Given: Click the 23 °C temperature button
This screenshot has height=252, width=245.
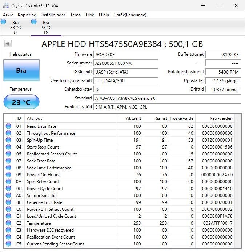Looking at the screenshot, I should pos(21,102).
